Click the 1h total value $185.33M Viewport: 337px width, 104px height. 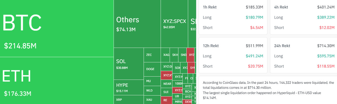click(254, 7)
